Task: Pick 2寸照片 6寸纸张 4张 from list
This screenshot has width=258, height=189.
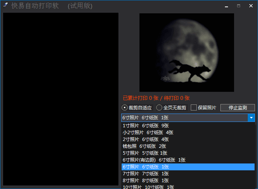Action: 146,139
